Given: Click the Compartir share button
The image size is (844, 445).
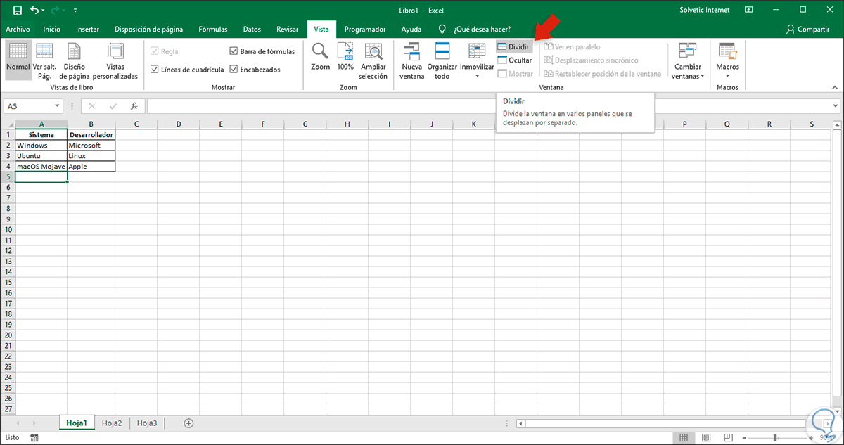Looking at the screenshot, I should pos(808,30).
